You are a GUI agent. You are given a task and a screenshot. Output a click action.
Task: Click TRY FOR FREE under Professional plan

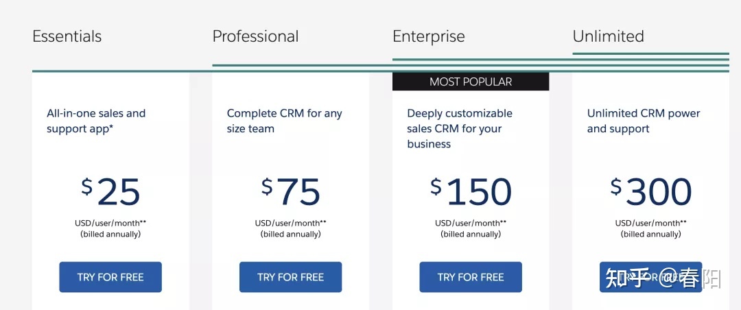pos(290,277)
